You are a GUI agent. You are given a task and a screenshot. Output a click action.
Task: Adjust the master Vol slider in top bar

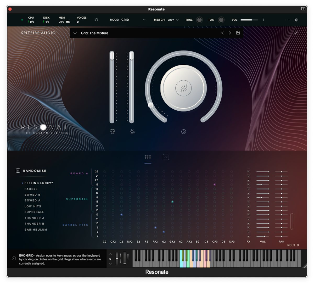[249, 20]
